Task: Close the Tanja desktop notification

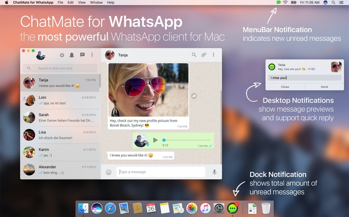Action: 285,87
